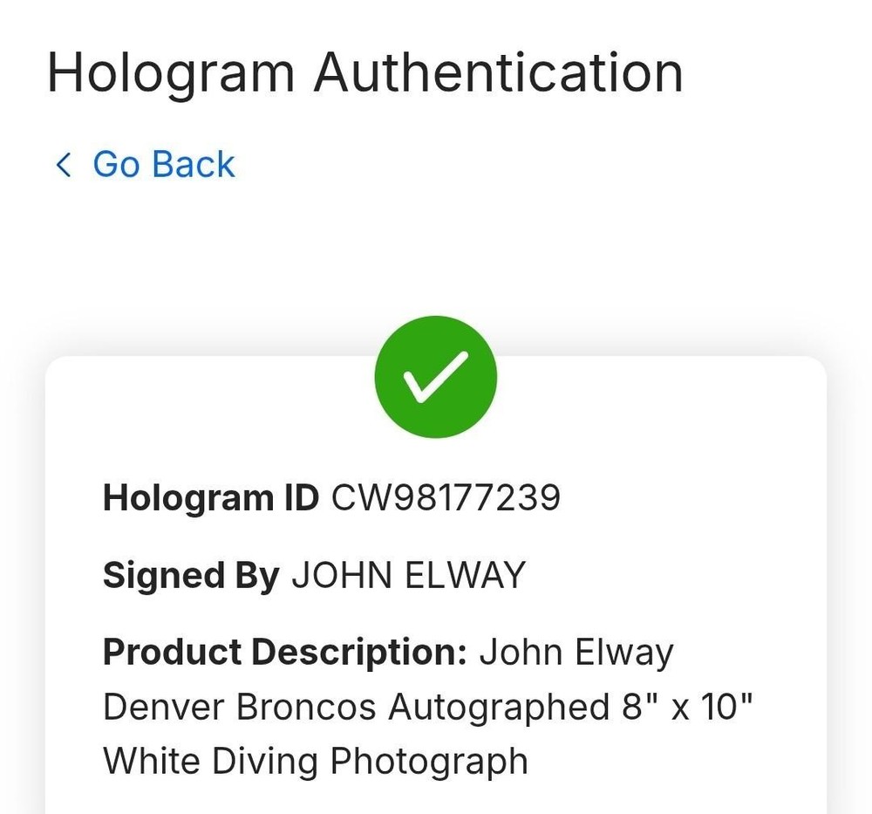Click the 8" x 10" size text
The image size is (872, 814).
coord(687,707)
